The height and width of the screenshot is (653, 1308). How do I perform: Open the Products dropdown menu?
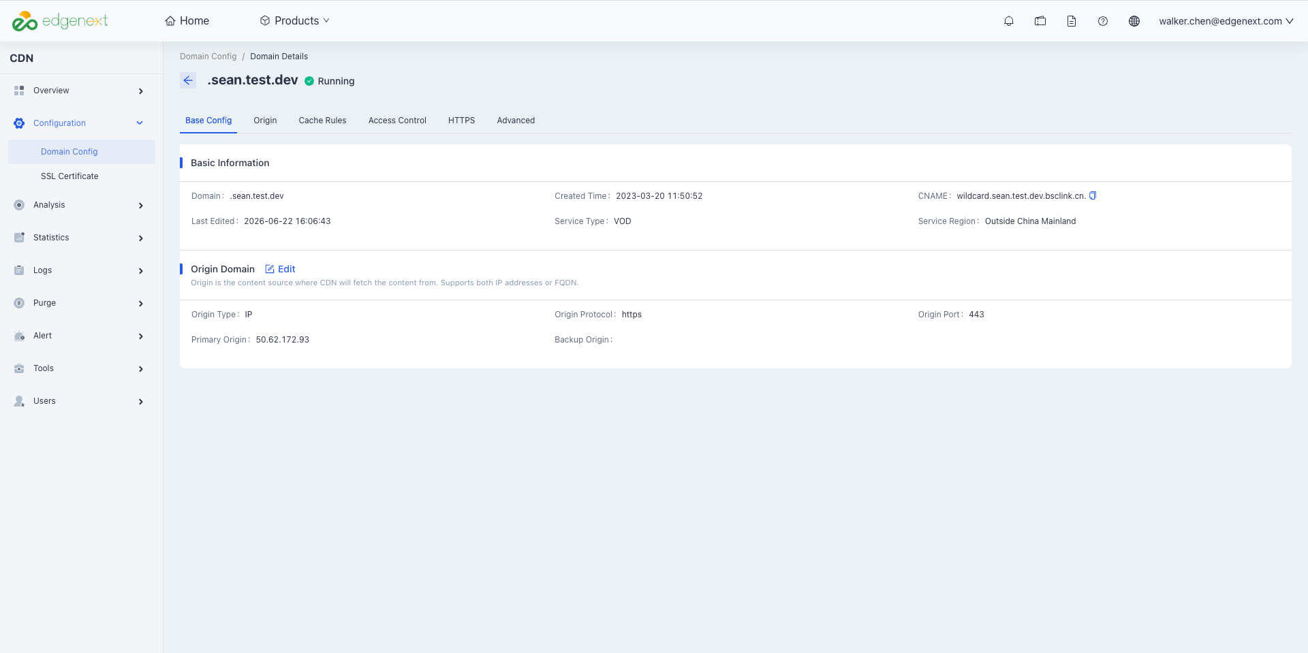coord(295,21)
